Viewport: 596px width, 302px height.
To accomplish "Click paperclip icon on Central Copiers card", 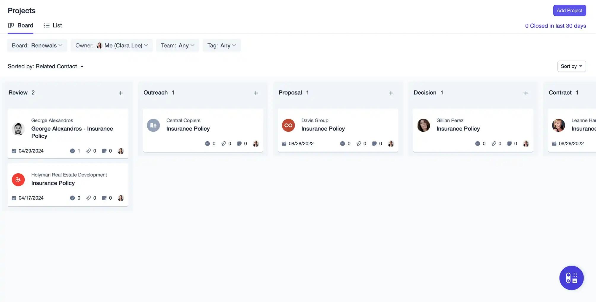I will coord(223,143).
